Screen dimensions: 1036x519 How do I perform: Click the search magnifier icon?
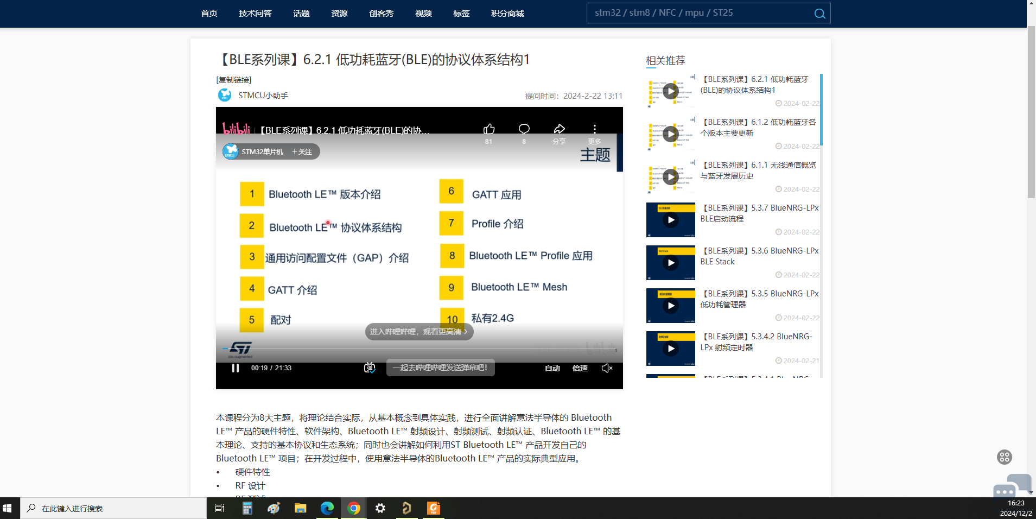click(819, 14)
